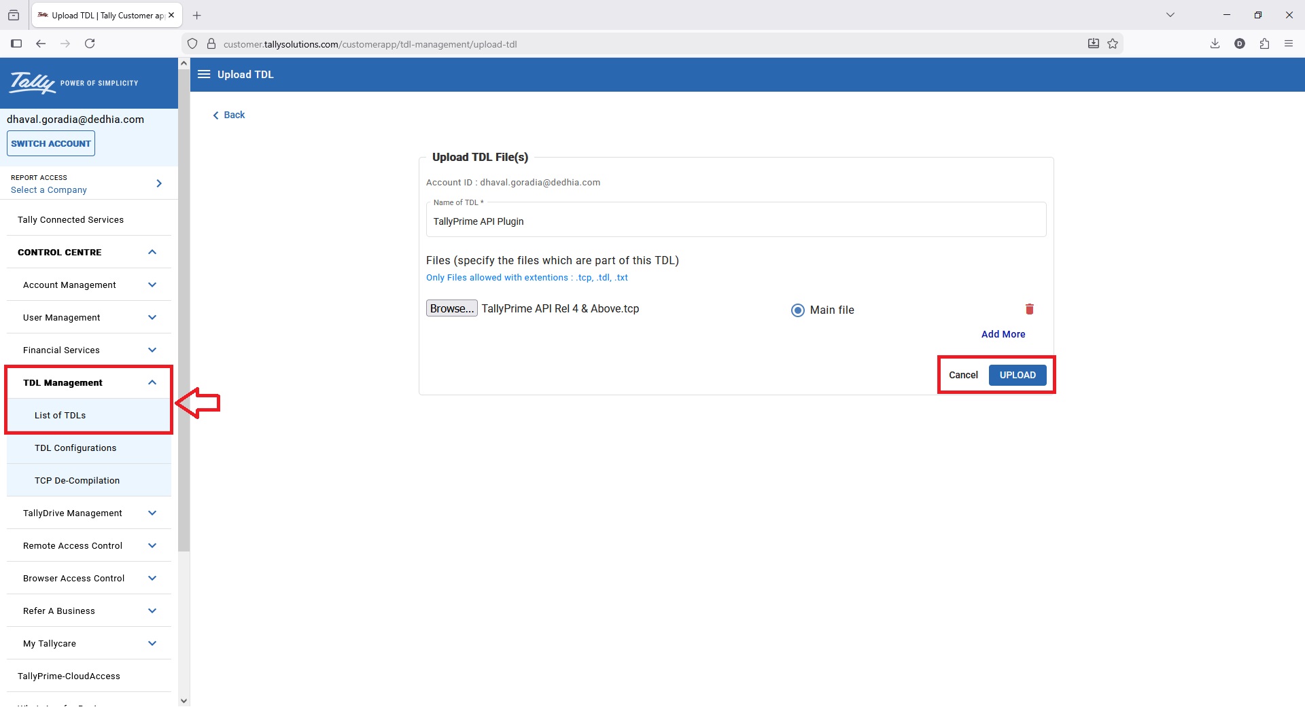Select the Main file radio button
This screenshot has height=707, width=1305.
797,310
